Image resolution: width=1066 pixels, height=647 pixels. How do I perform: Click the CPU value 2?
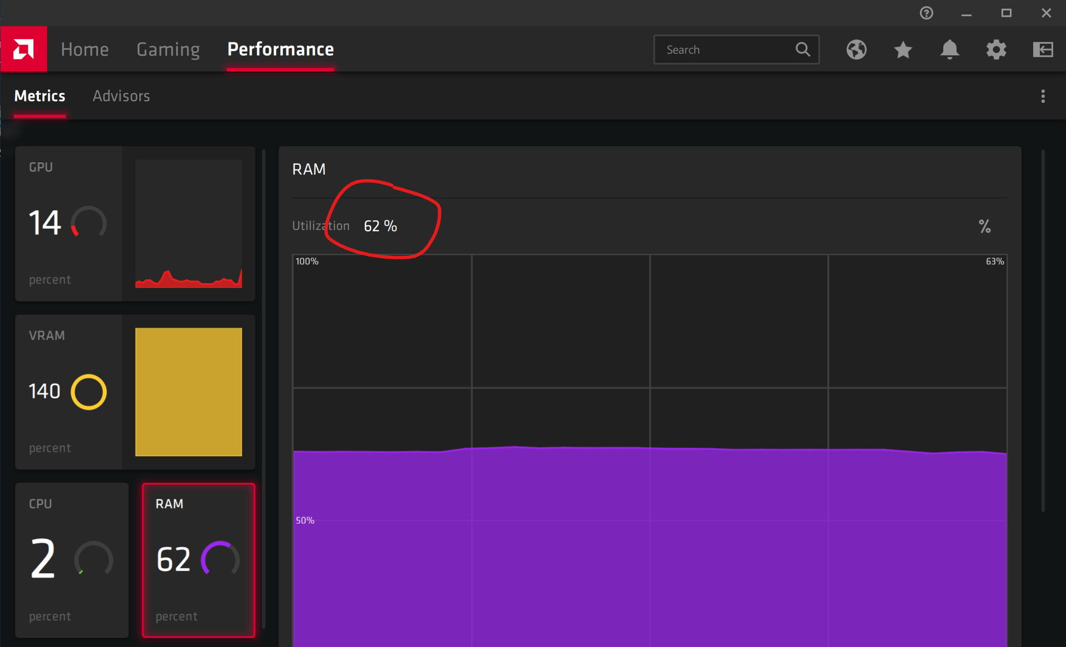[x=43, y=558]
